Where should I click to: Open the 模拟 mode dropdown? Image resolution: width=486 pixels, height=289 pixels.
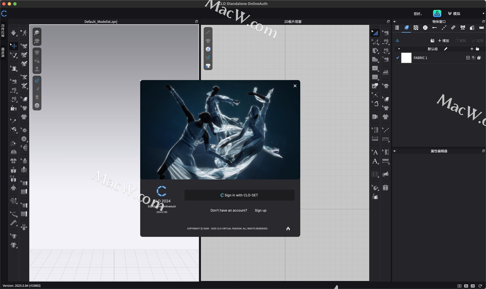(x=454, y=13)
